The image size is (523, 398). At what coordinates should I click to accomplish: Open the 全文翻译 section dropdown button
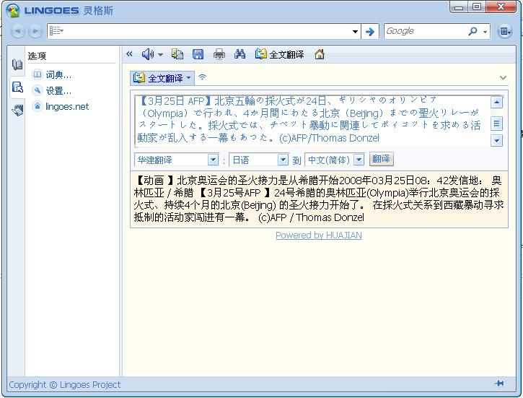pyautogui.click(x=162, y=78)
